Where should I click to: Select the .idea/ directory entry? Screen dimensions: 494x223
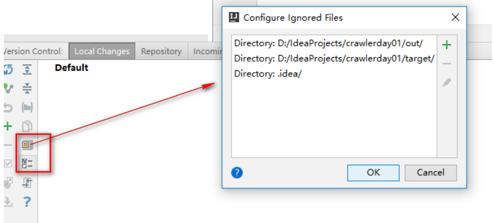coord(268,74)
